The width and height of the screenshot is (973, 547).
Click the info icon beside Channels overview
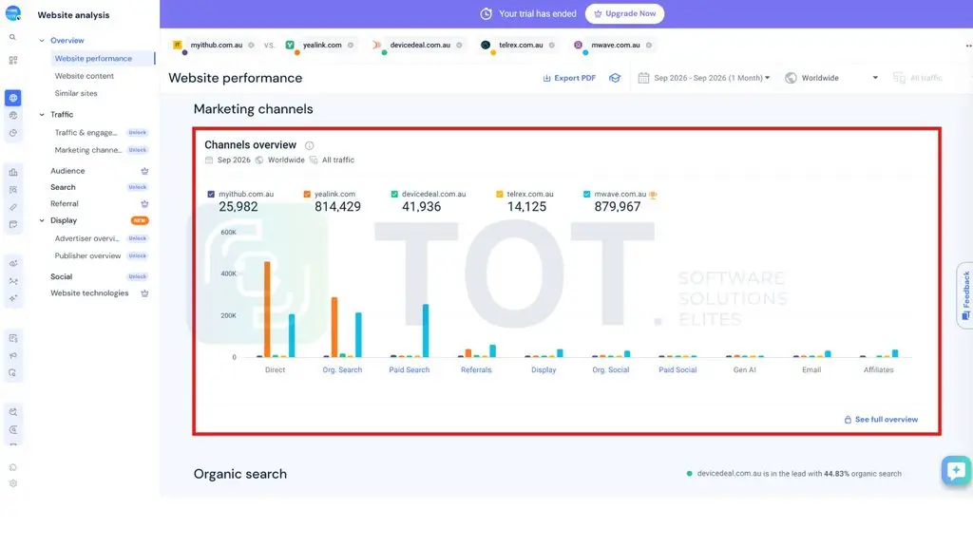[309, 145]
